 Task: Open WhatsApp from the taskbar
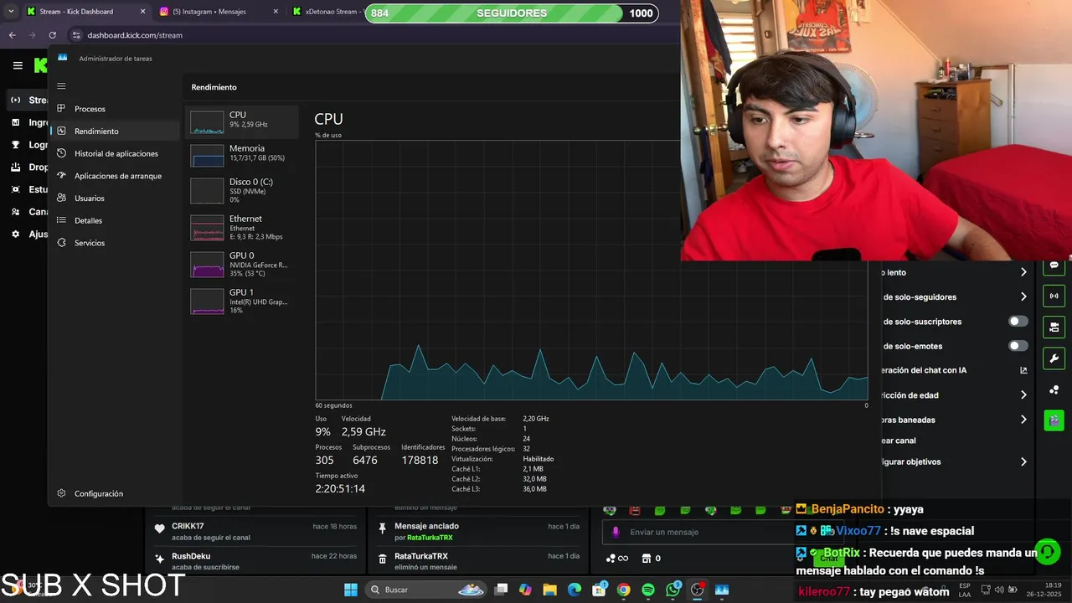coord(673,590)
